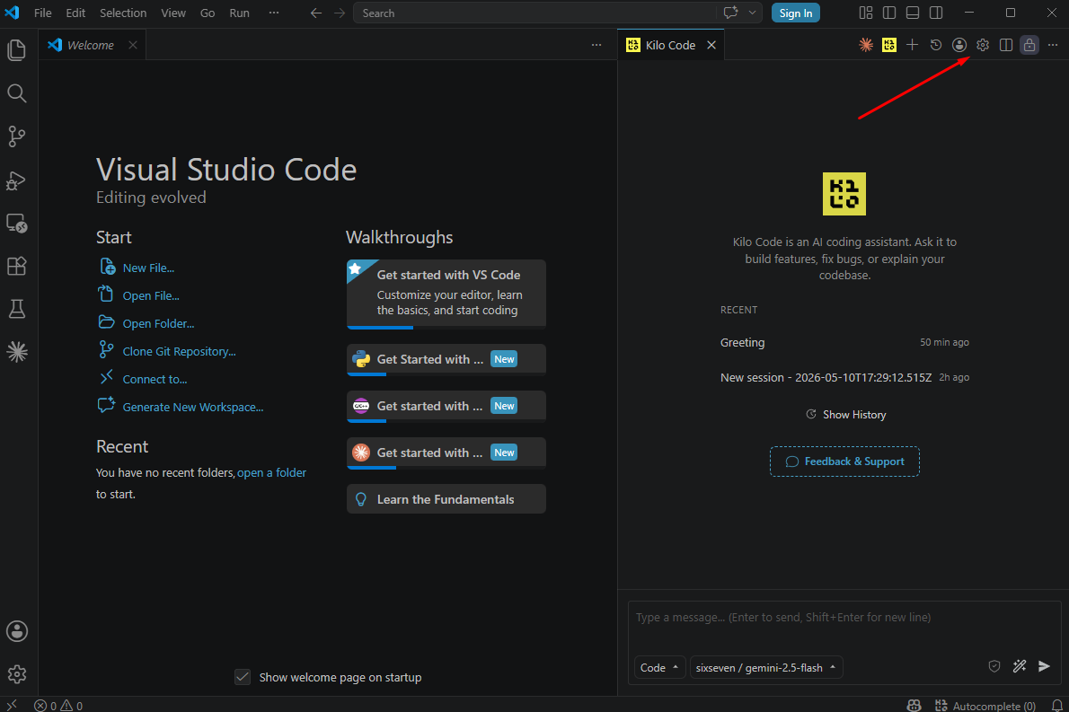1069x712 pixels.
Task: Enhance prompt with magic wand icon
Action: click(x=1020, y=666)
